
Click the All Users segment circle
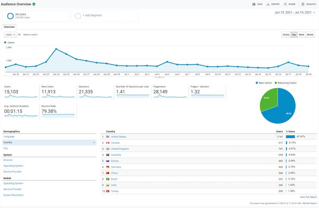click(10, 16)
